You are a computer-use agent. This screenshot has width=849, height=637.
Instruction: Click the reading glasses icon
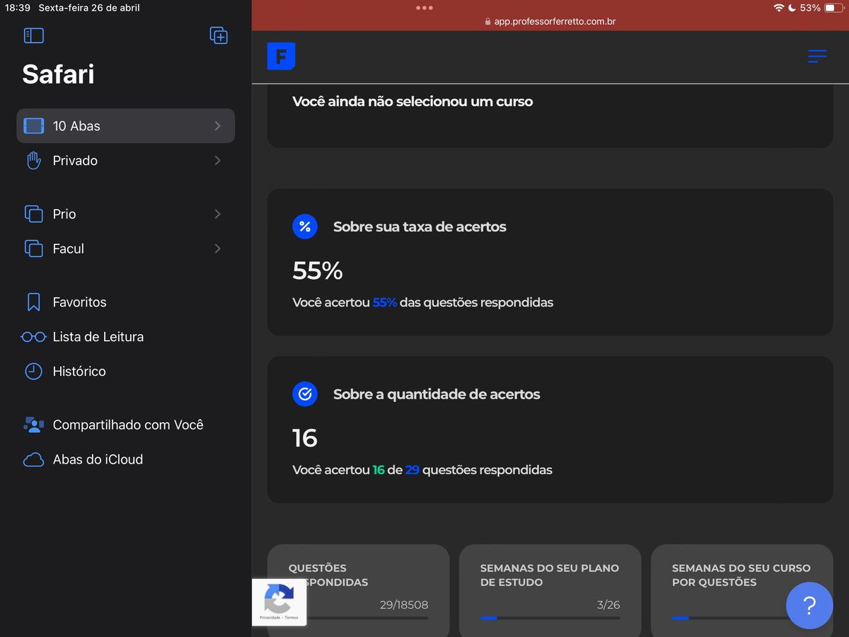[33, 337]
